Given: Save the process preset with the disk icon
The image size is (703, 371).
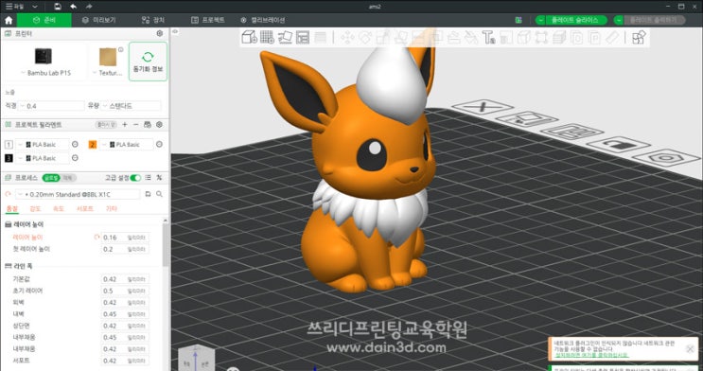Looking at the screenshot, I should coord(148,194).
